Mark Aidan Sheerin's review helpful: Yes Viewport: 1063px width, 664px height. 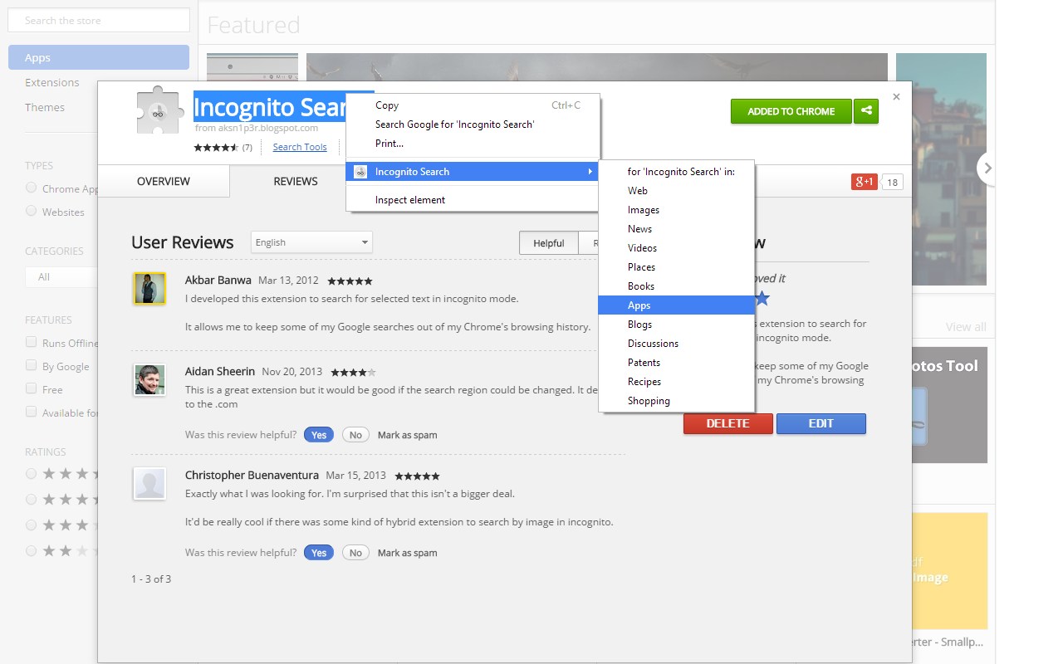point(319,435)
